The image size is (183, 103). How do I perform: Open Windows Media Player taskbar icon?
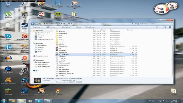tap(30, 101)
